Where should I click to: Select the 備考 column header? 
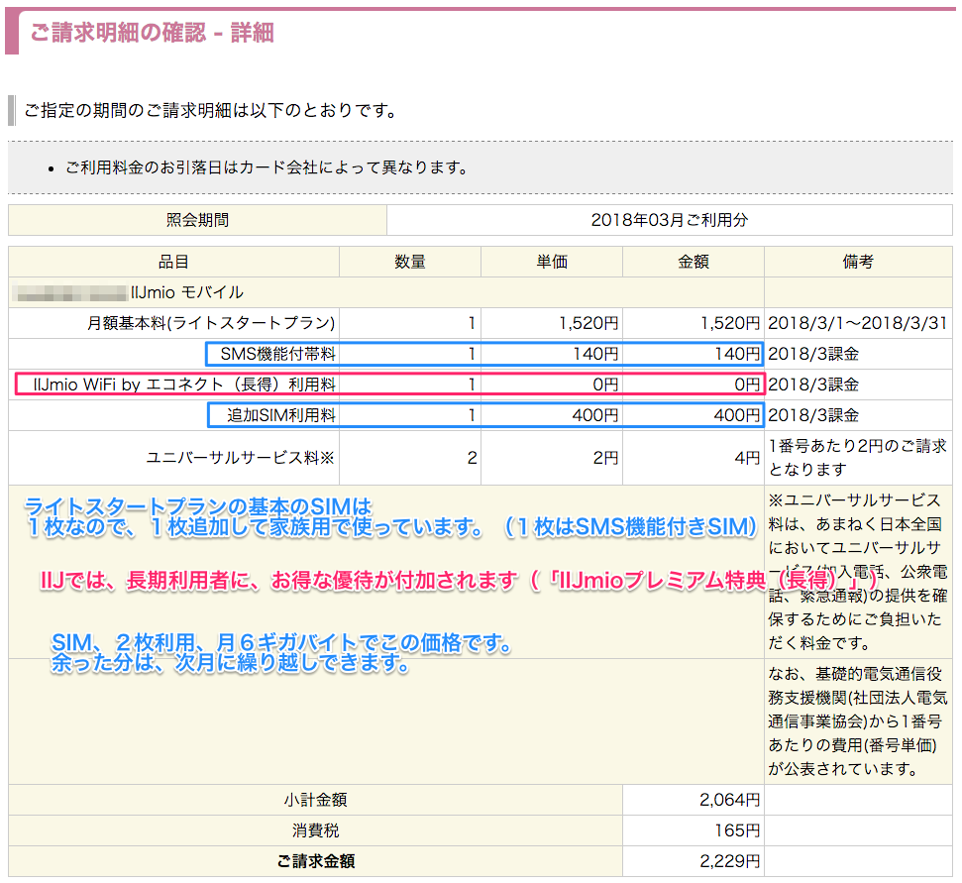(858, 262)
